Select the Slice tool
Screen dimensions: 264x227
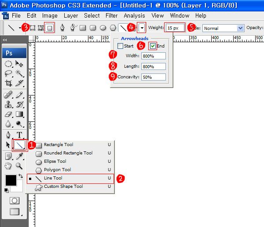tap(19, 83)
